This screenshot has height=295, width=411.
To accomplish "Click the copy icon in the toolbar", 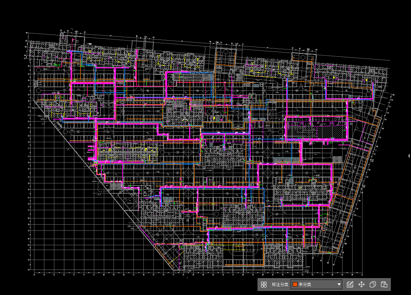I will (x=372, y=284).
